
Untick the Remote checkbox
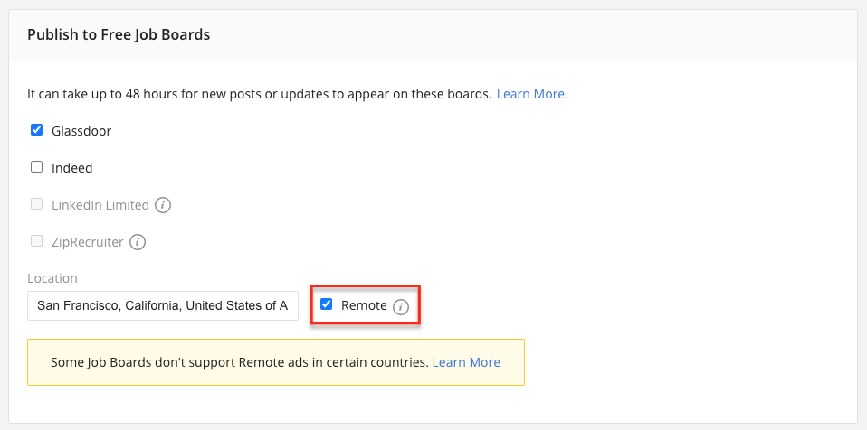[326, 304]
